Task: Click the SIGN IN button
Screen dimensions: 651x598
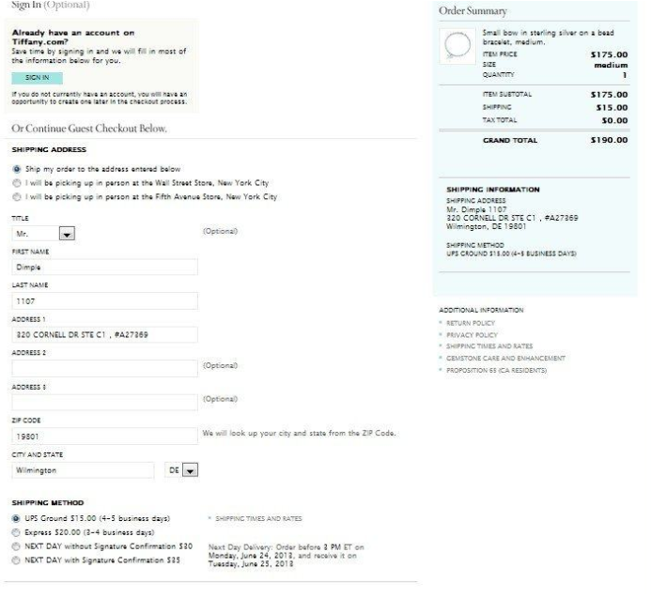Action: [38, 78]
